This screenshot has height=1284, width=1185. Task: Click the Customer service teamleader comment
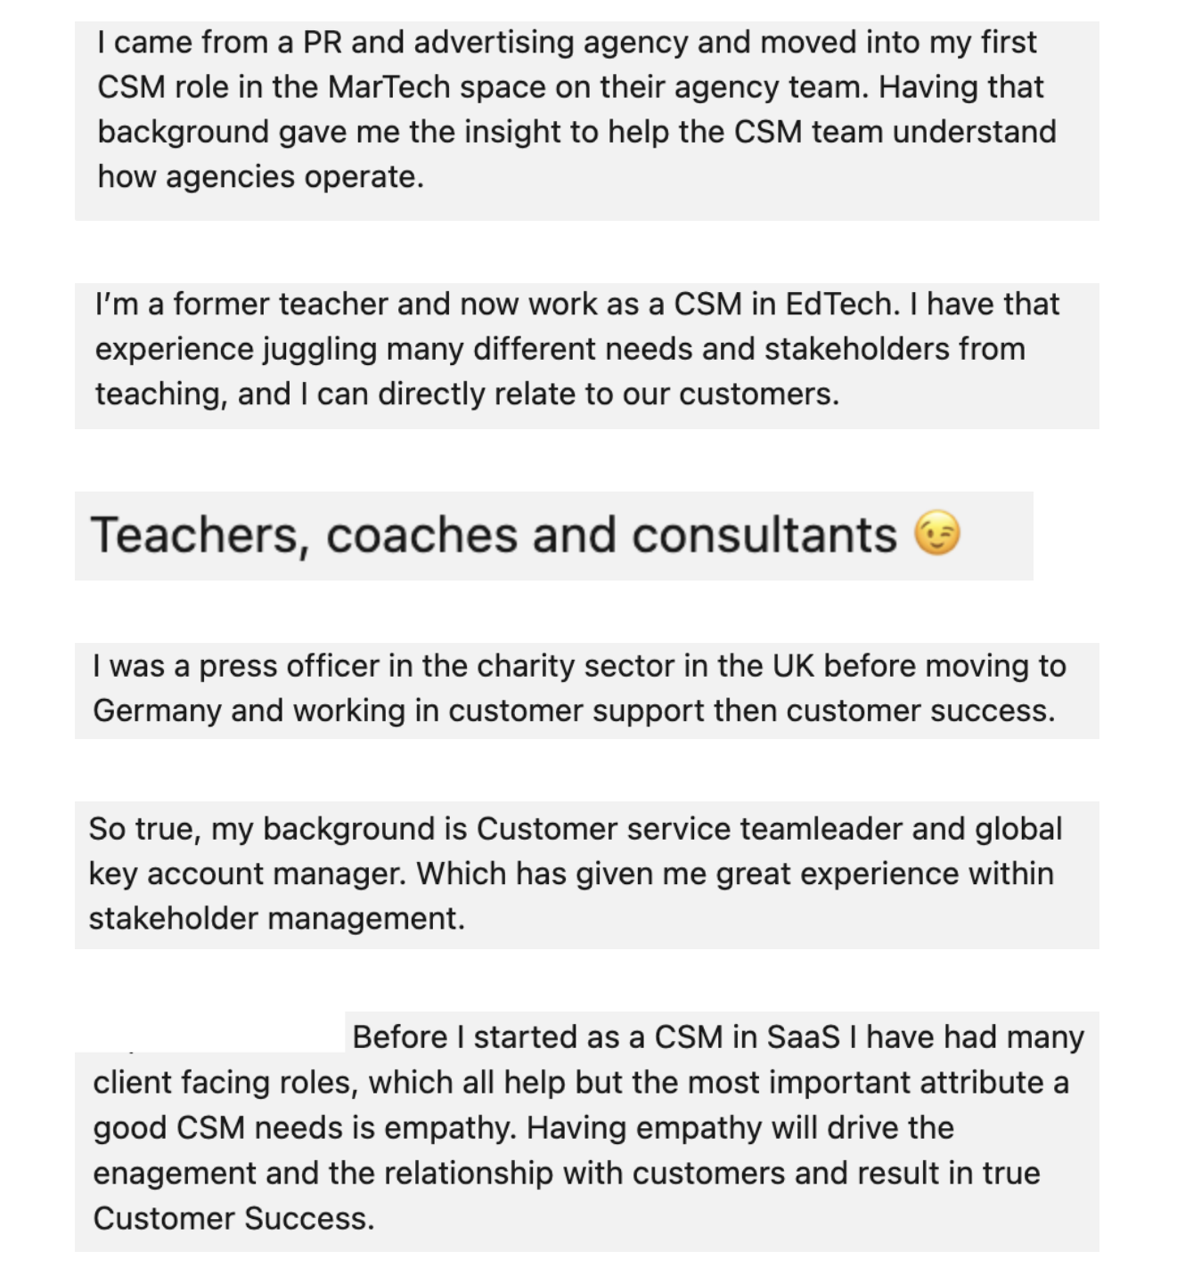click(x=587, y=875)
